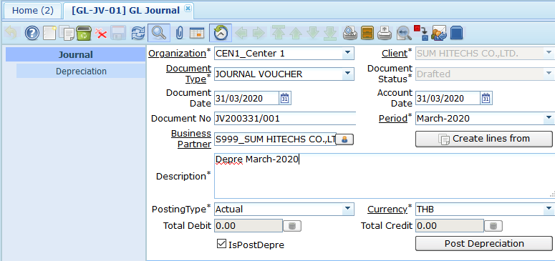This screenshot has height=261, width=555.
Task: Toggle the IsPostDepre checkbox
Action: pyautogui.click(x=221, y=244)
